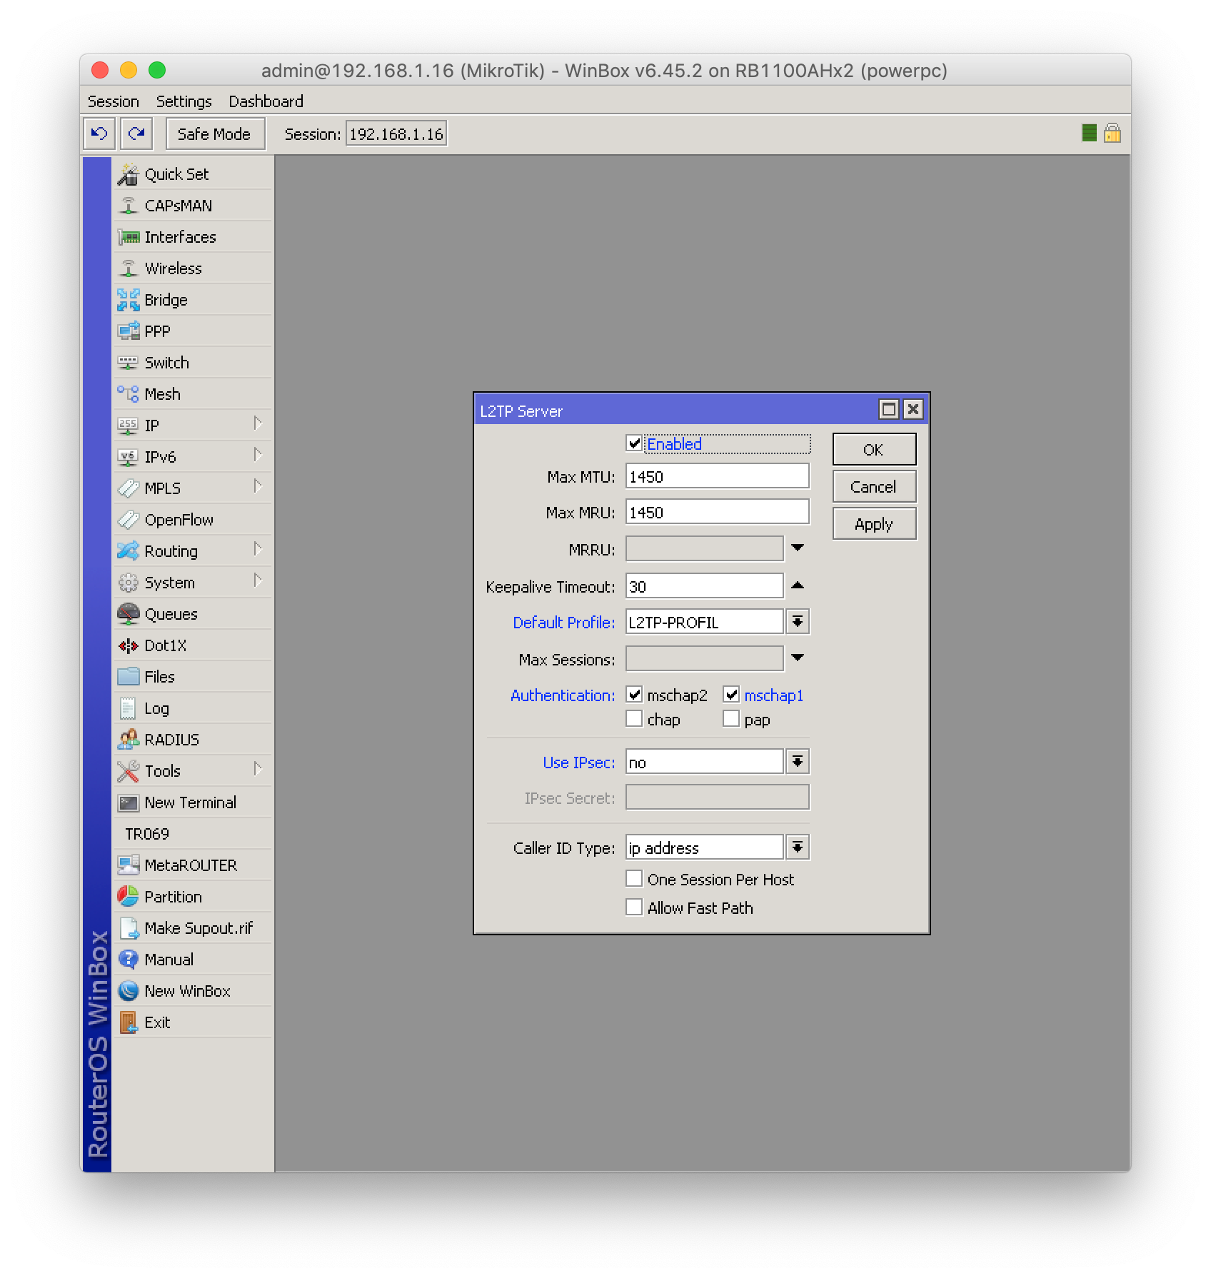1211x1278 pixels.
Task: Open the Bridge icon in sidebar
Action: coord(129,300)
